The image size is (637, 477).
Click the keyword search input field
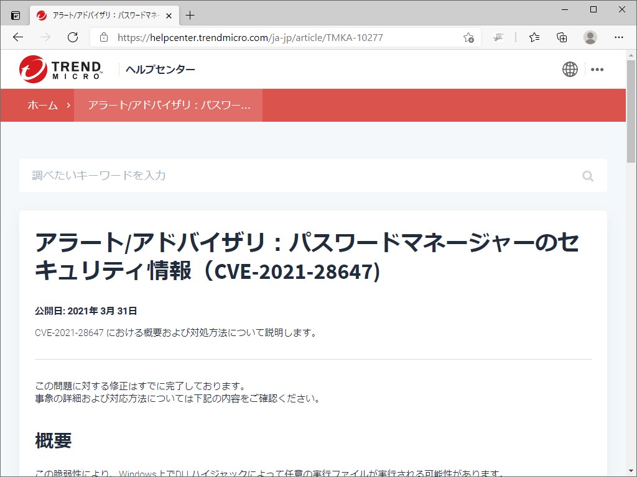[x=249, y=176]
